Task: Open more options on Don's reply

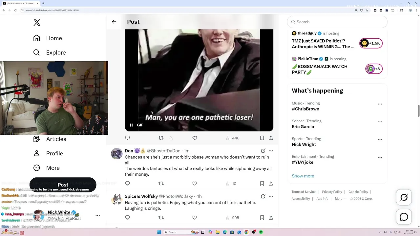Action: pyautogui.click(x=271, y=151)
